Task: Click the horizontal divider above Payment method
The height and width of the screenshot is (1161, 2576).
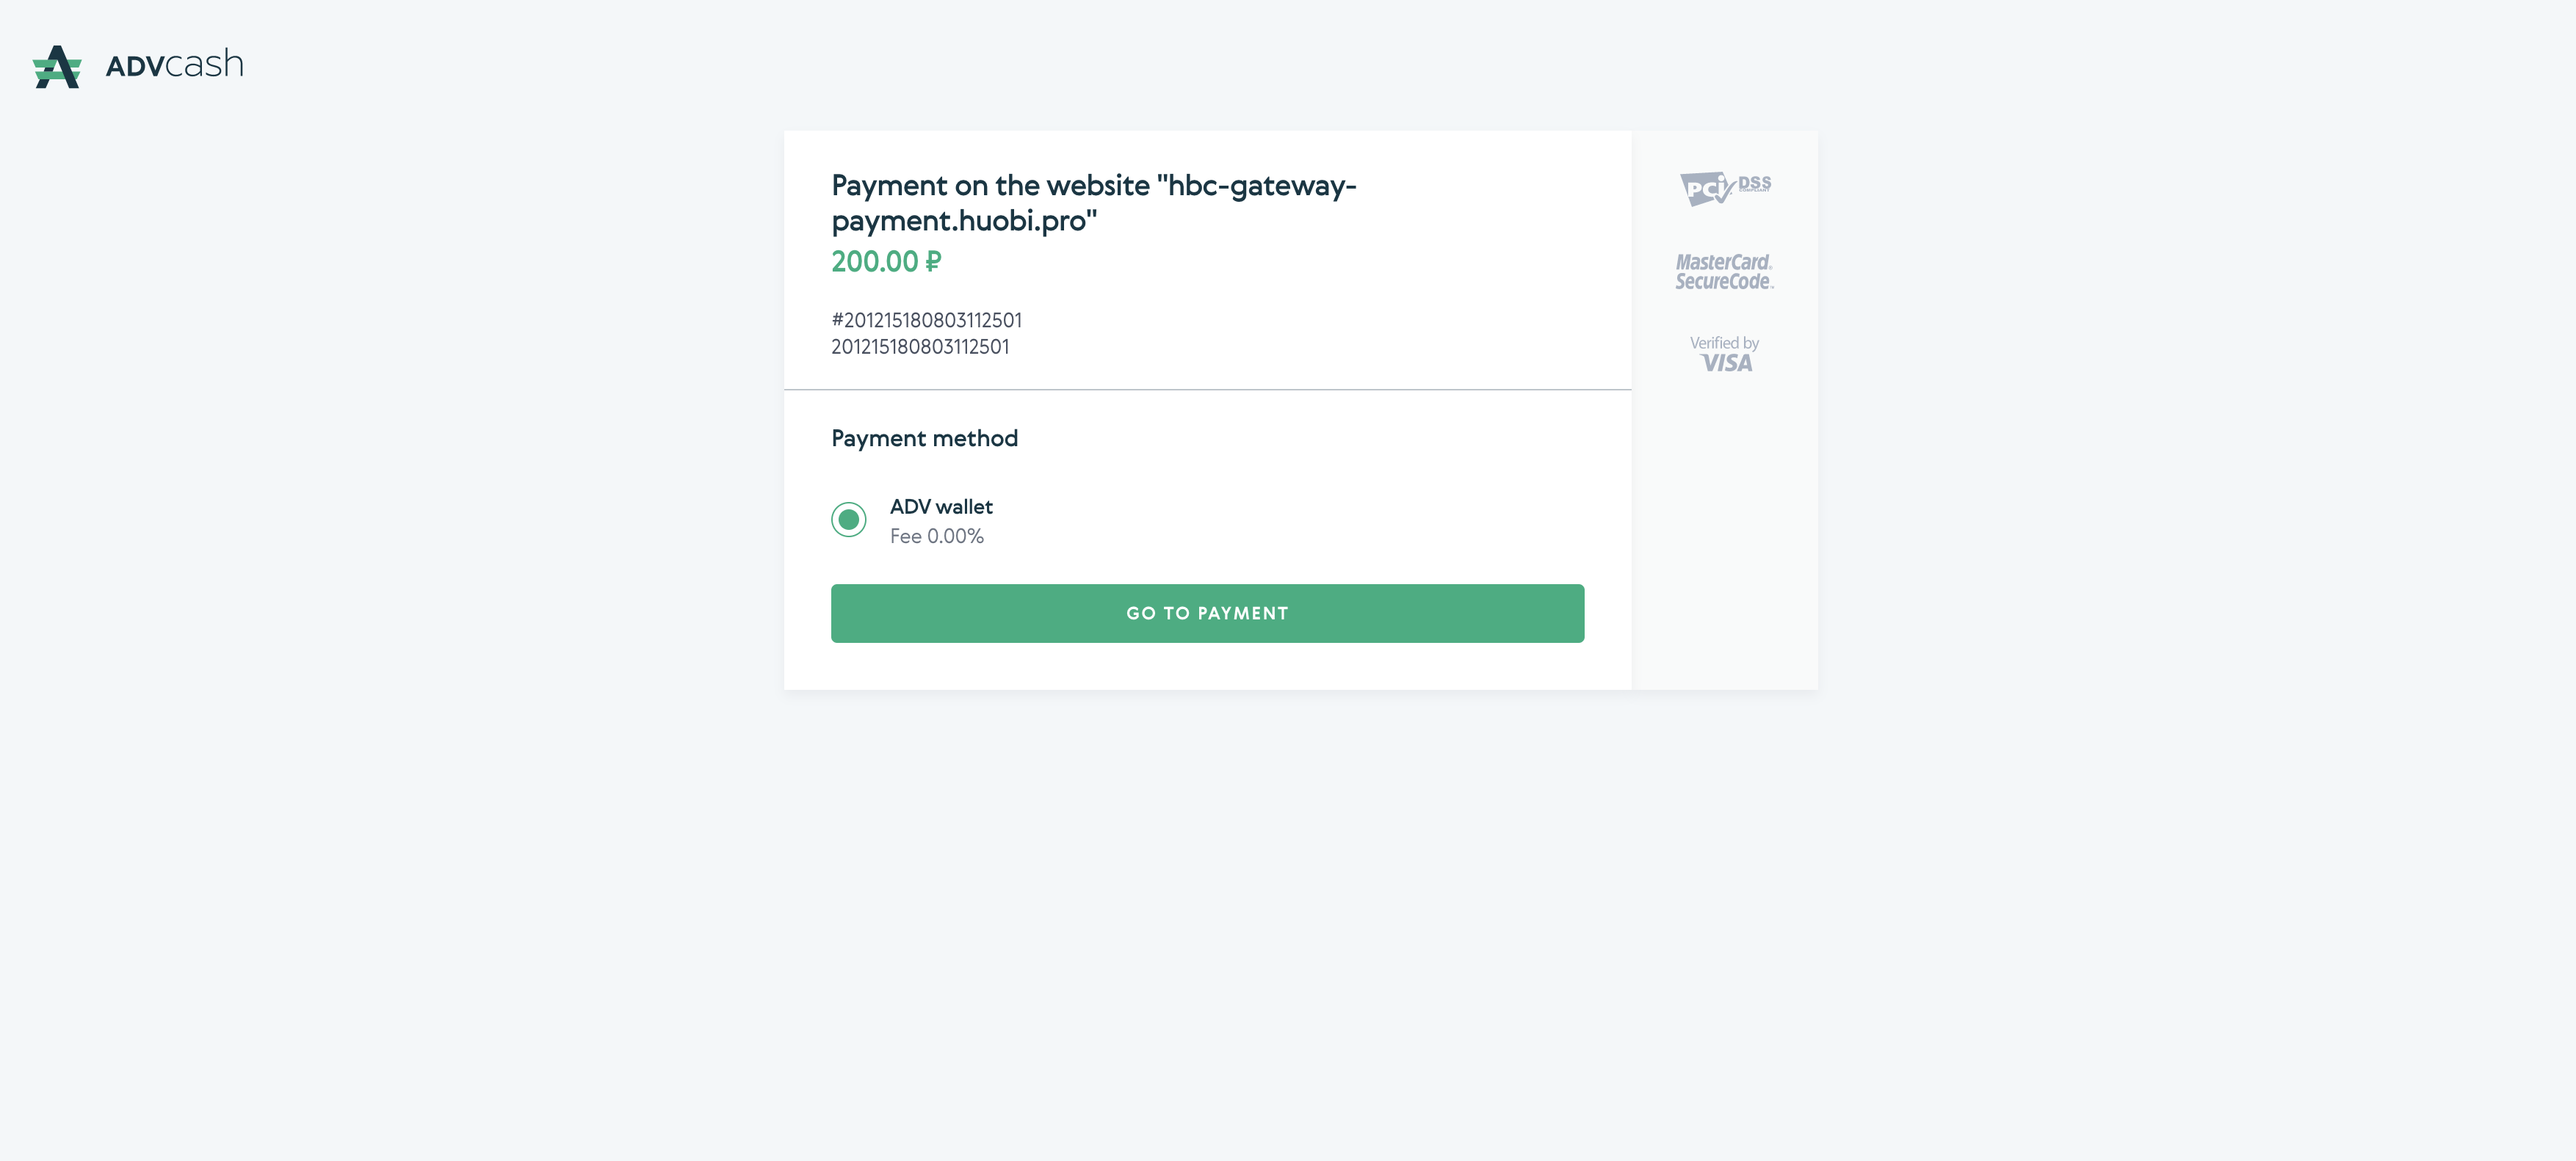Action: tap(1207, 390)
